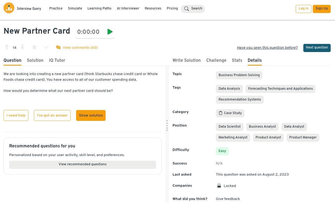The image size is (335, 216).
Task: Click the magnifying glass search icon
Action: pos(186,9)
